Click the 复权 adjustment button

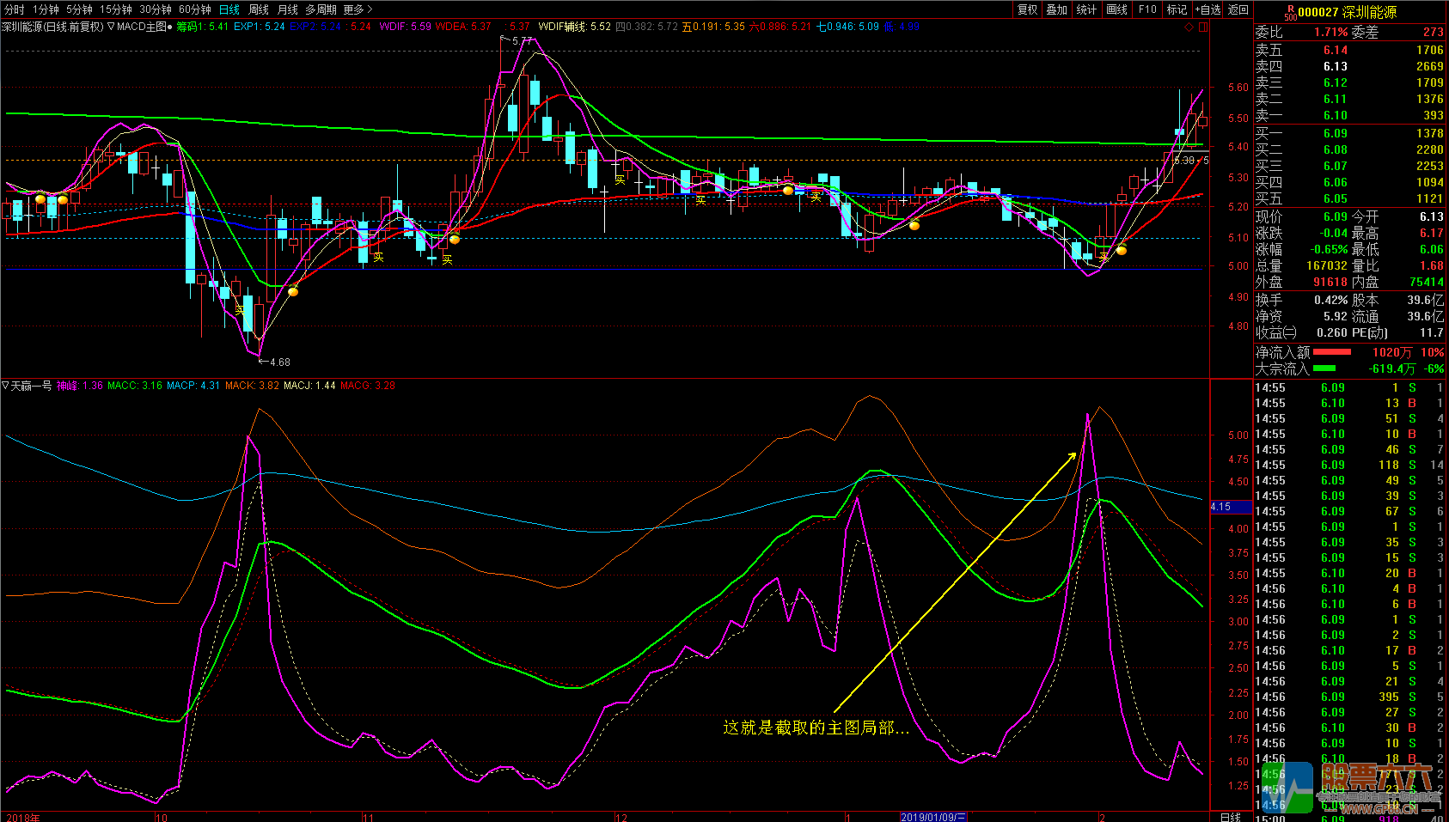click(1027, 9)
